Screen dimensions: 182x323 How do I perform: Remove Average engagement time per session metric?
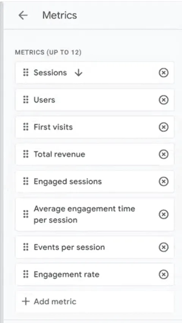164,215
